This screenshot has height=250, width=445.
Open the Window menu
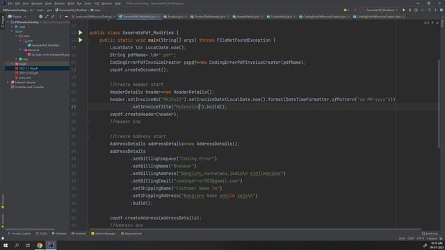click(x=106, y=3)
